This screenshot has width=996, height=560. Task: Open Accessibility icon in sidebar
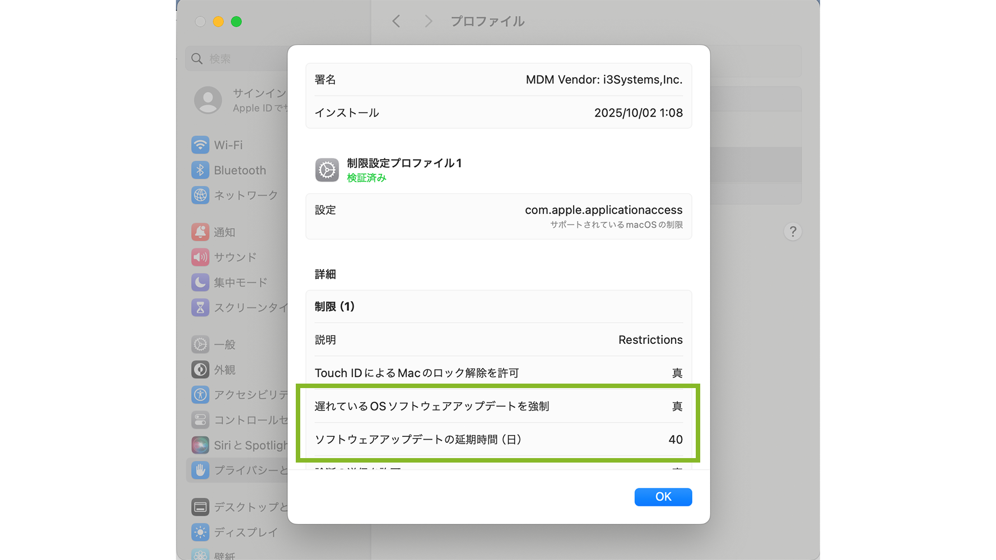[200, 395]
